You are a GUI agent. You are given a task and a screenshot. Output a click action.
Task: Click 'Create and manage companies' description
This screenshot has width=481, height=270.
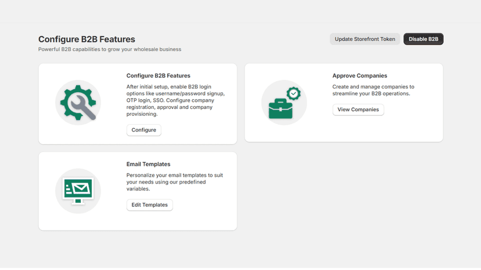pyautogui.click(x=374, y=90)
